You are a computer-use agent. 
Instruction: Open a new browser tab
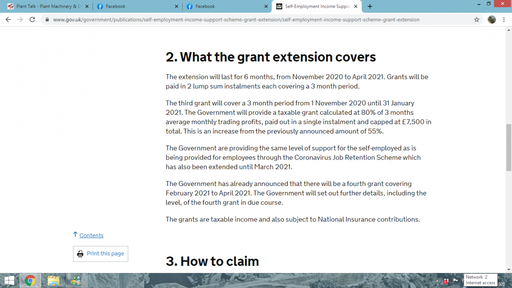369,6
